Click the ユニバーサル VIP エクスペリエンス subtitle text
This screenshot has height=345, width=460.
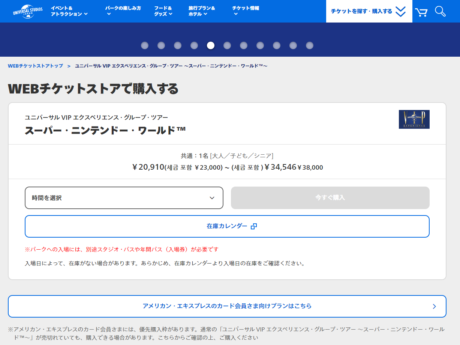(x=96, y=117)
